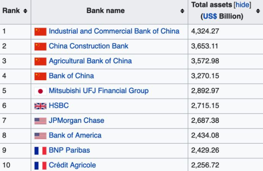263x171 pixels.
Task: Go to the HSBC article
Action: pos(59,106)
